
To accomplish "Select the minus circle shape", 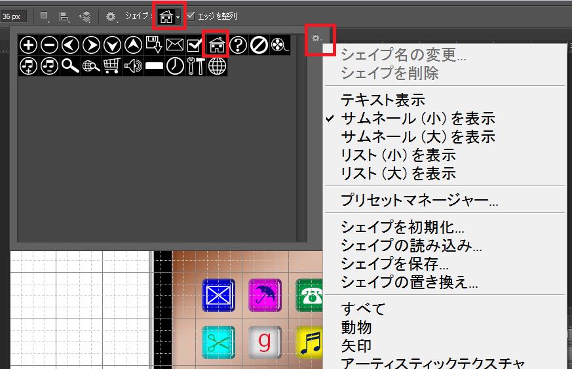I will [50, 45].
